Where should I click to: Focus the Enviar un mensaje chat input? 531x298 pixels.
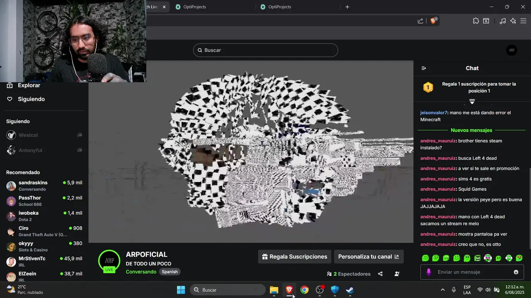[472, 272]
